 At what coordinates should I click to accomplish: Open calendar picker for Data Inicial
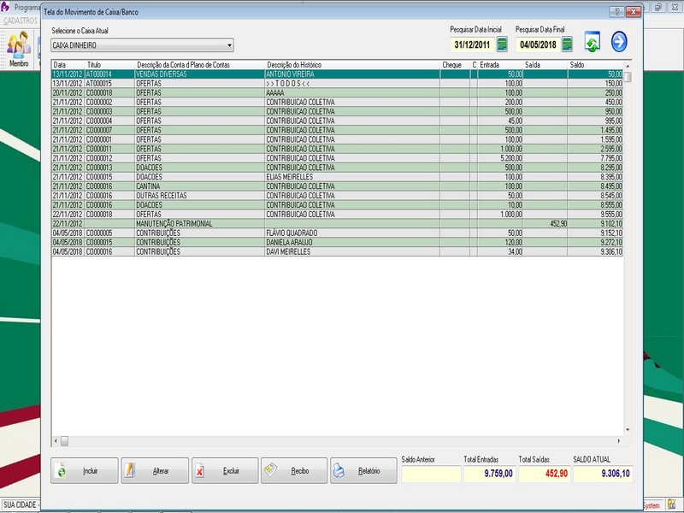coord(502,44)
